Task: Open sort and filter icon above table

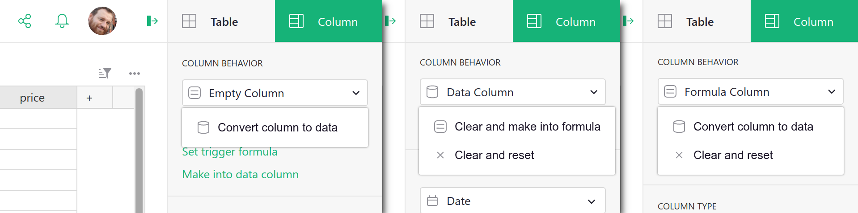Action: click(x=105, y=74)
